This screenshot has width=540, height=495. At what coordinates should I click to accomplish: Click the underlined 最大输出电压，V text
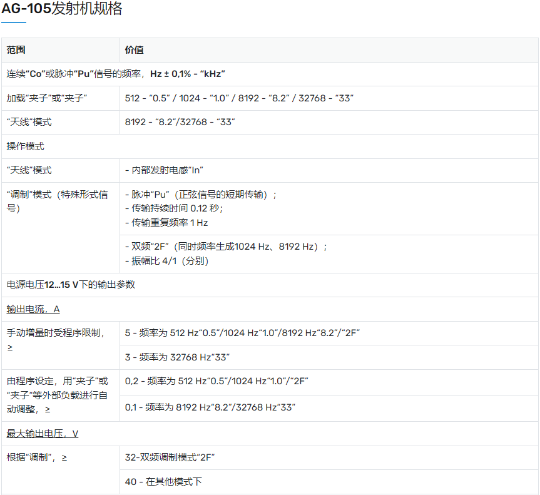(x=43, y=434)
